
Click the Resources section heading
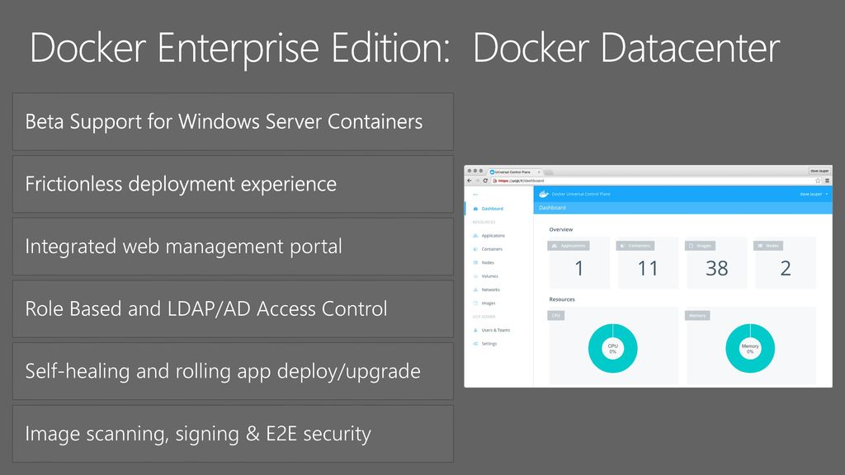coord(562,299)
